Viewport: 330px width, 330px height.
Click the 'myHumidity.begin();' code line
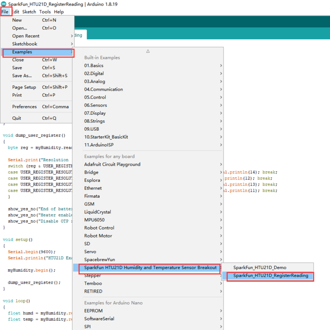tap(32, 270)
